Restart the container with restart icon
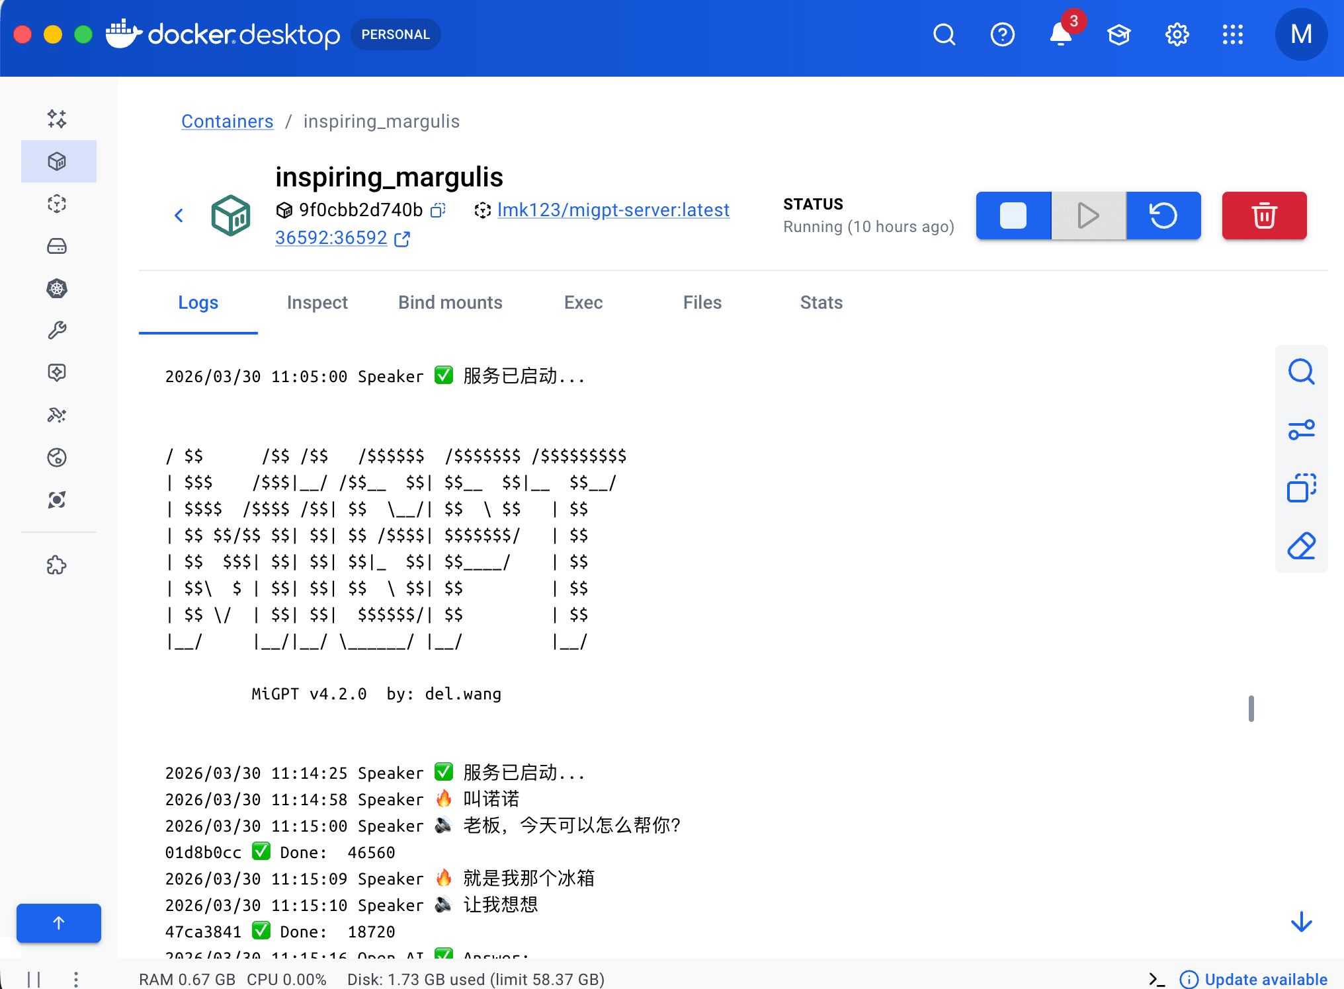This screenshot has width=1344, height=989. (x=1163, y=216)
